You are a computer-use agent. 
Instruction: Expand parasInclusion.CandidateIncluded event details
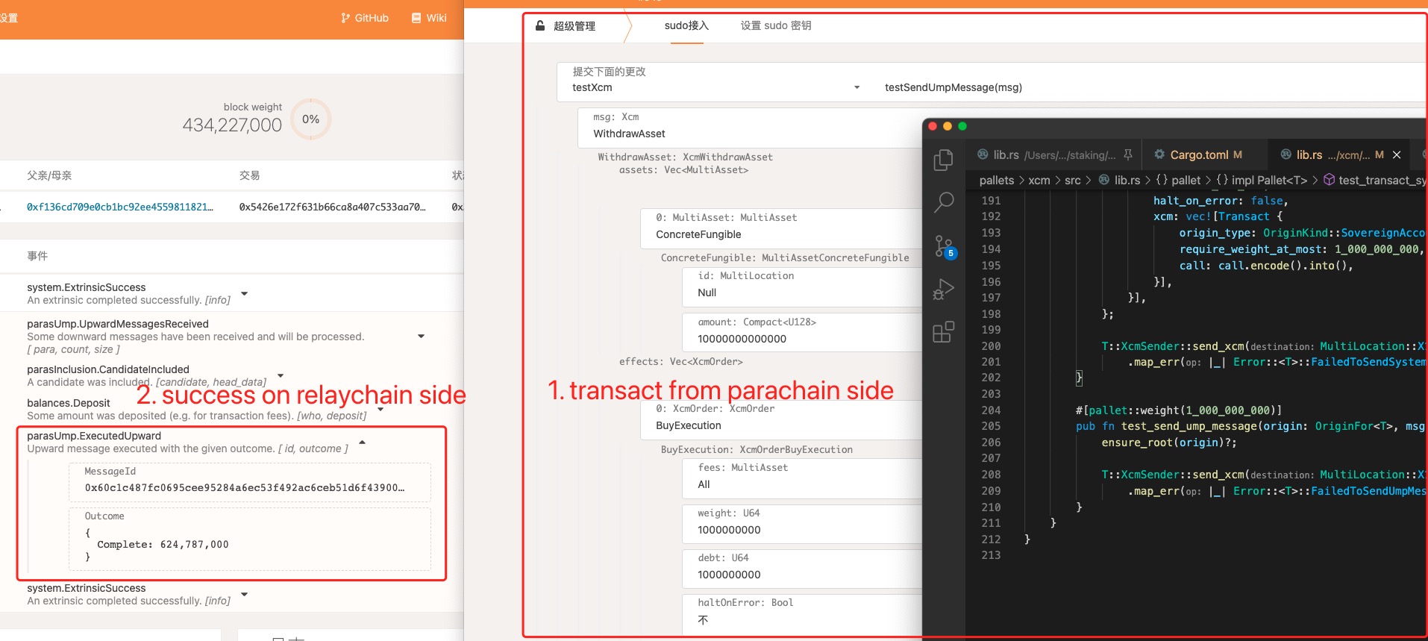point(281,375)
